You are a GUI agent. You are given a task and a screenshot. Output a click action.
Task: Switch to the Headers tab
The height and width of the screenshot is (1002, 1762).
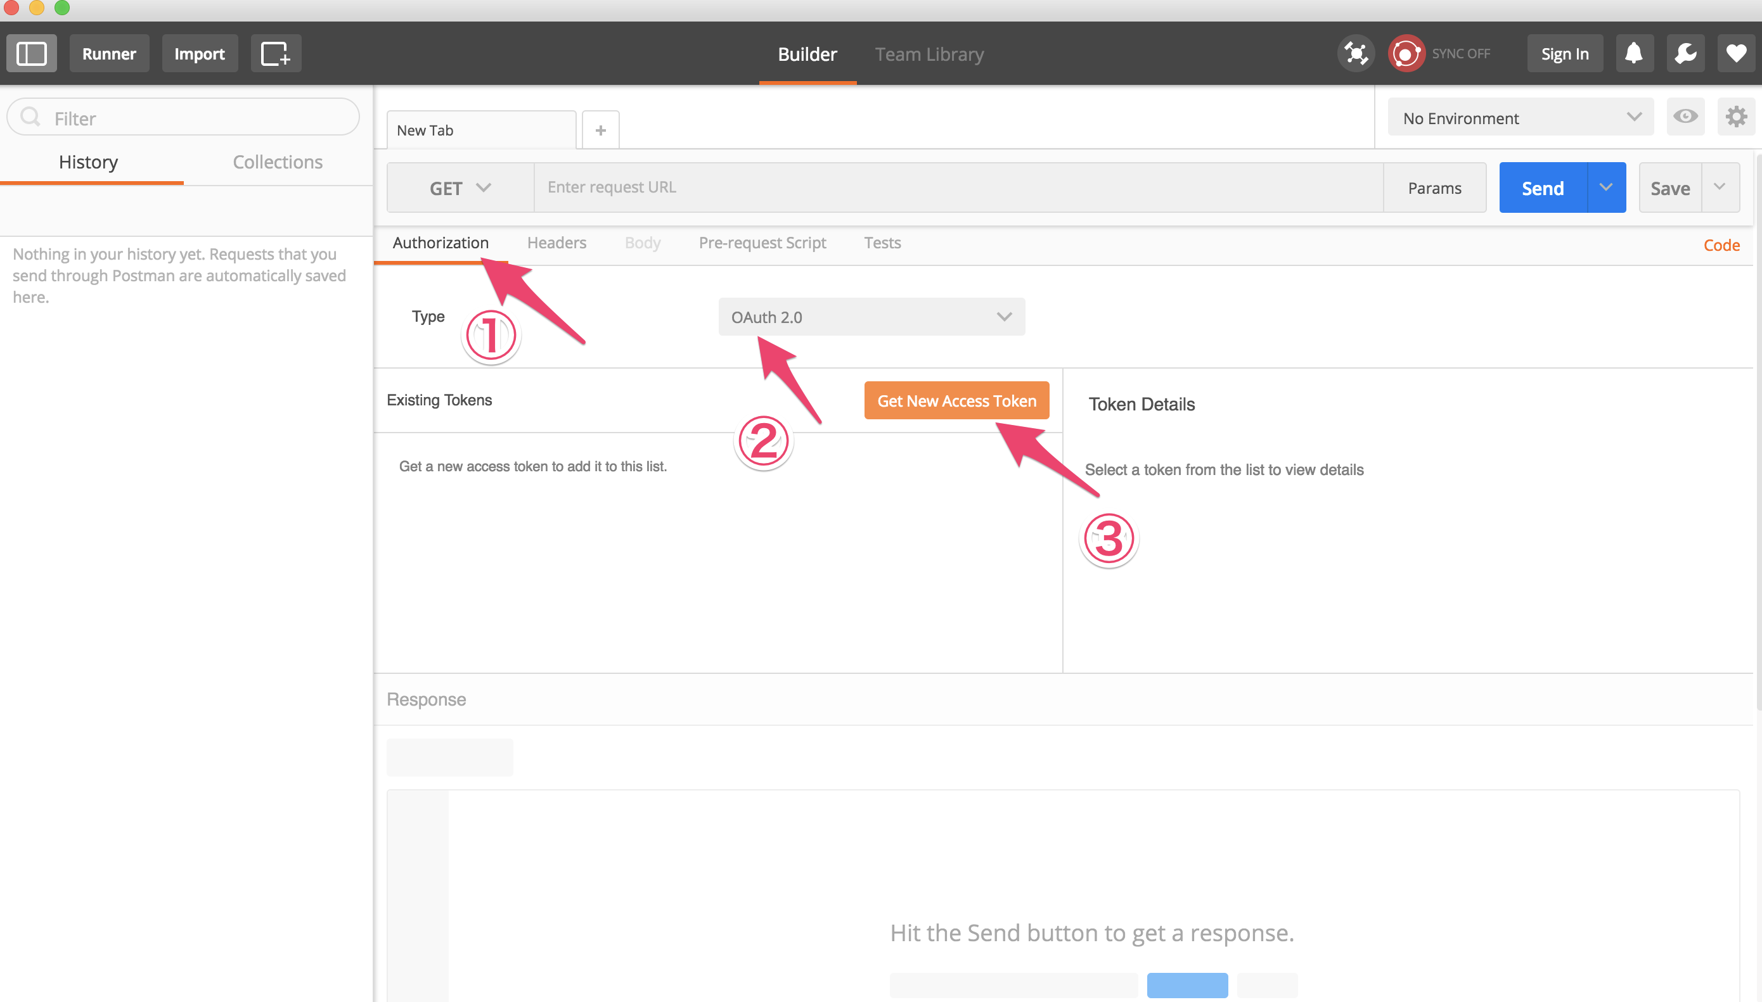556,242
